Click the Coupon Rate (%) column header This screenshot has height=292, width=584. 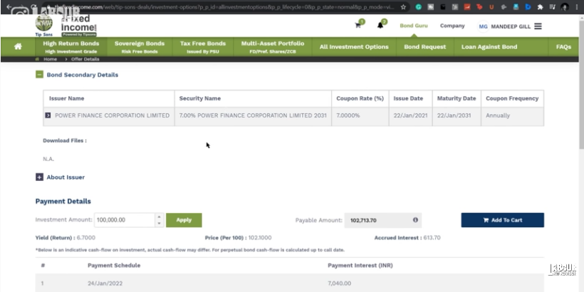tap(360, 98)
